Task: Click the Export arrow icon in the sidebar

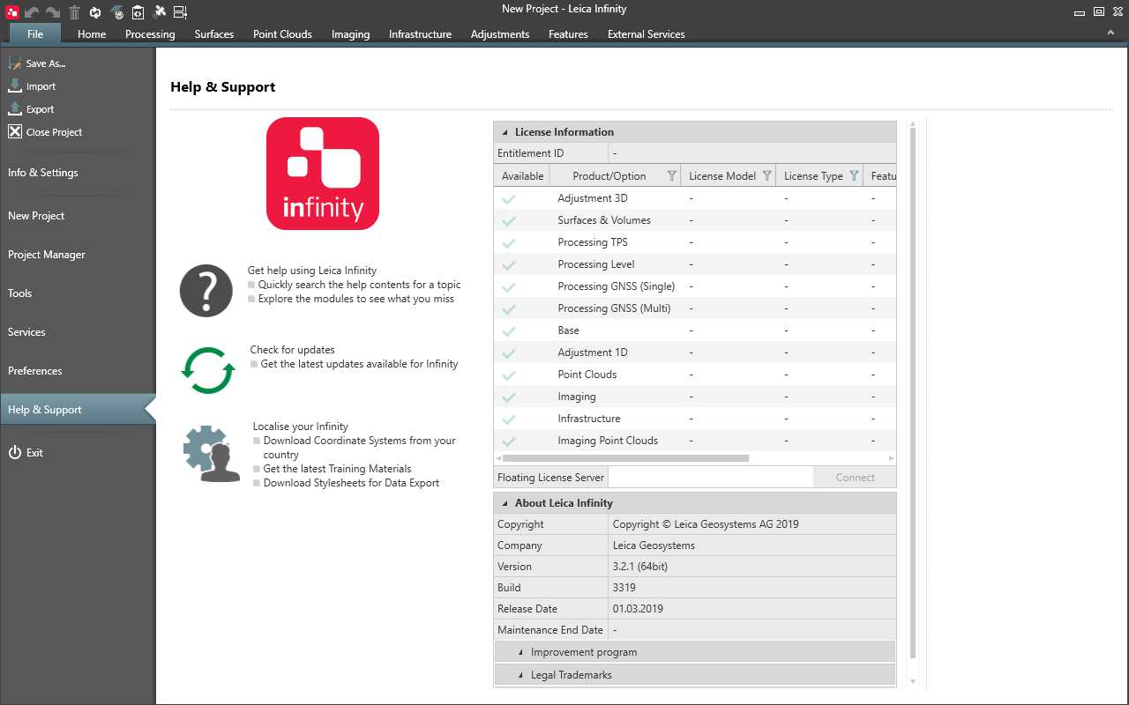Action: click(x=15, y=109)
